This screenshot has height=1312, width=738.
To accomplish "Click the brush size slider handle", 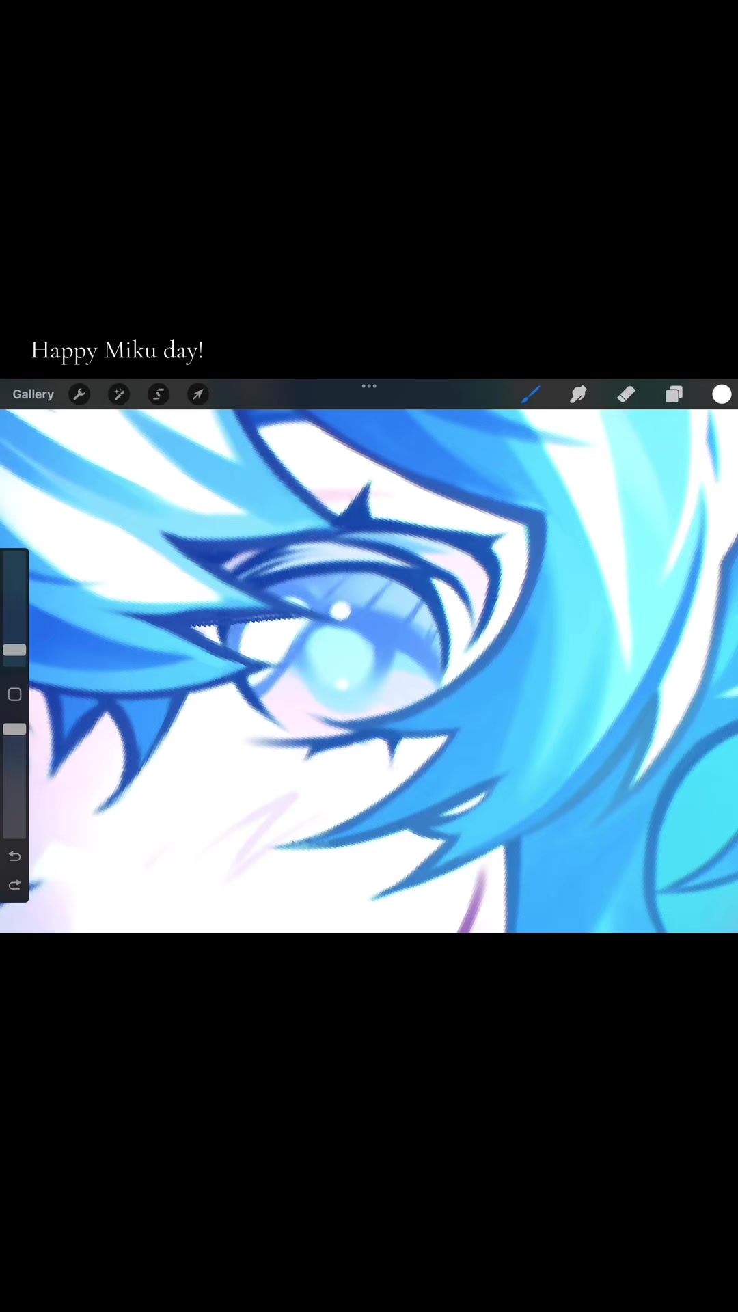I will click(14, 650).
